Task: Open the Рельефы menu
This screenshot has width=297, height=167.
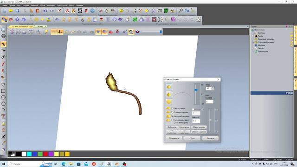Action: (51, 6)
